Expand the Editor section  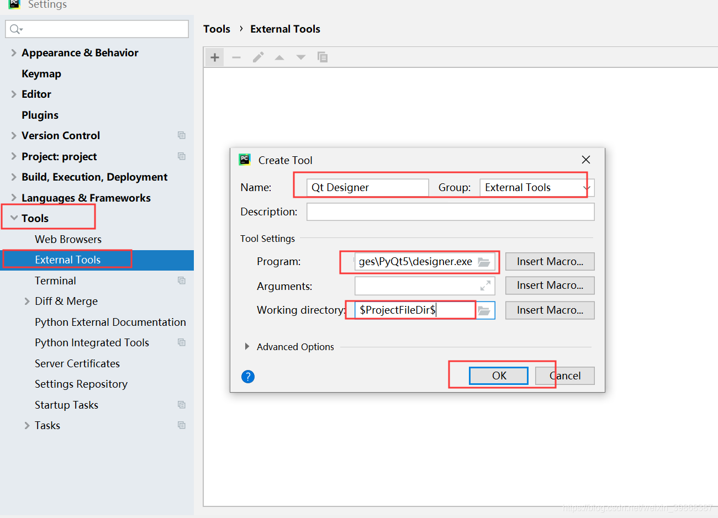coord(14,94)
